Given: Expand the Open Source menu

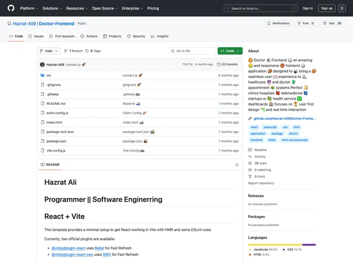Looking at the screenshot, I should (x=105, y=8).
